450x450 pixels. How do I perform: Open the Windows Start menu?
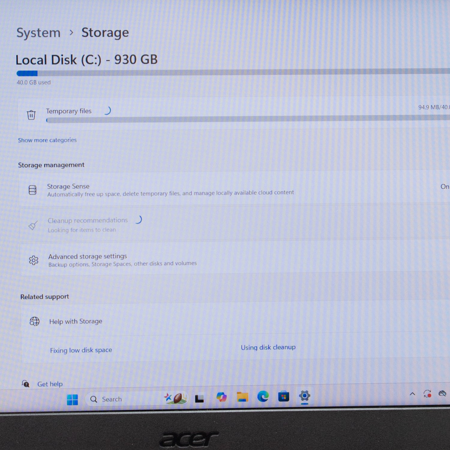pyautogui.click(x=72, y=400)
